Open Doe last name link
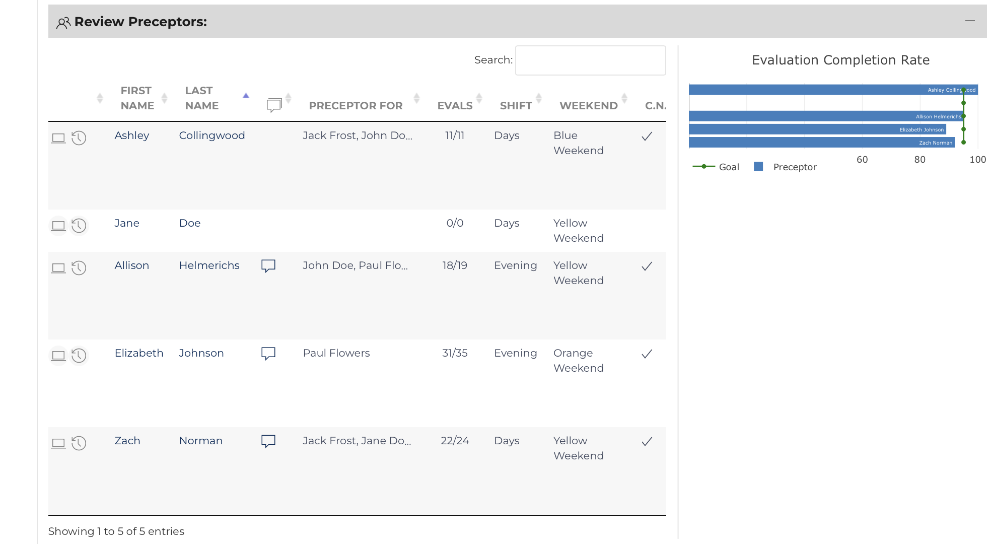This screenshot has height=544, width=991. pyautogui.click(x=190, y=223)
